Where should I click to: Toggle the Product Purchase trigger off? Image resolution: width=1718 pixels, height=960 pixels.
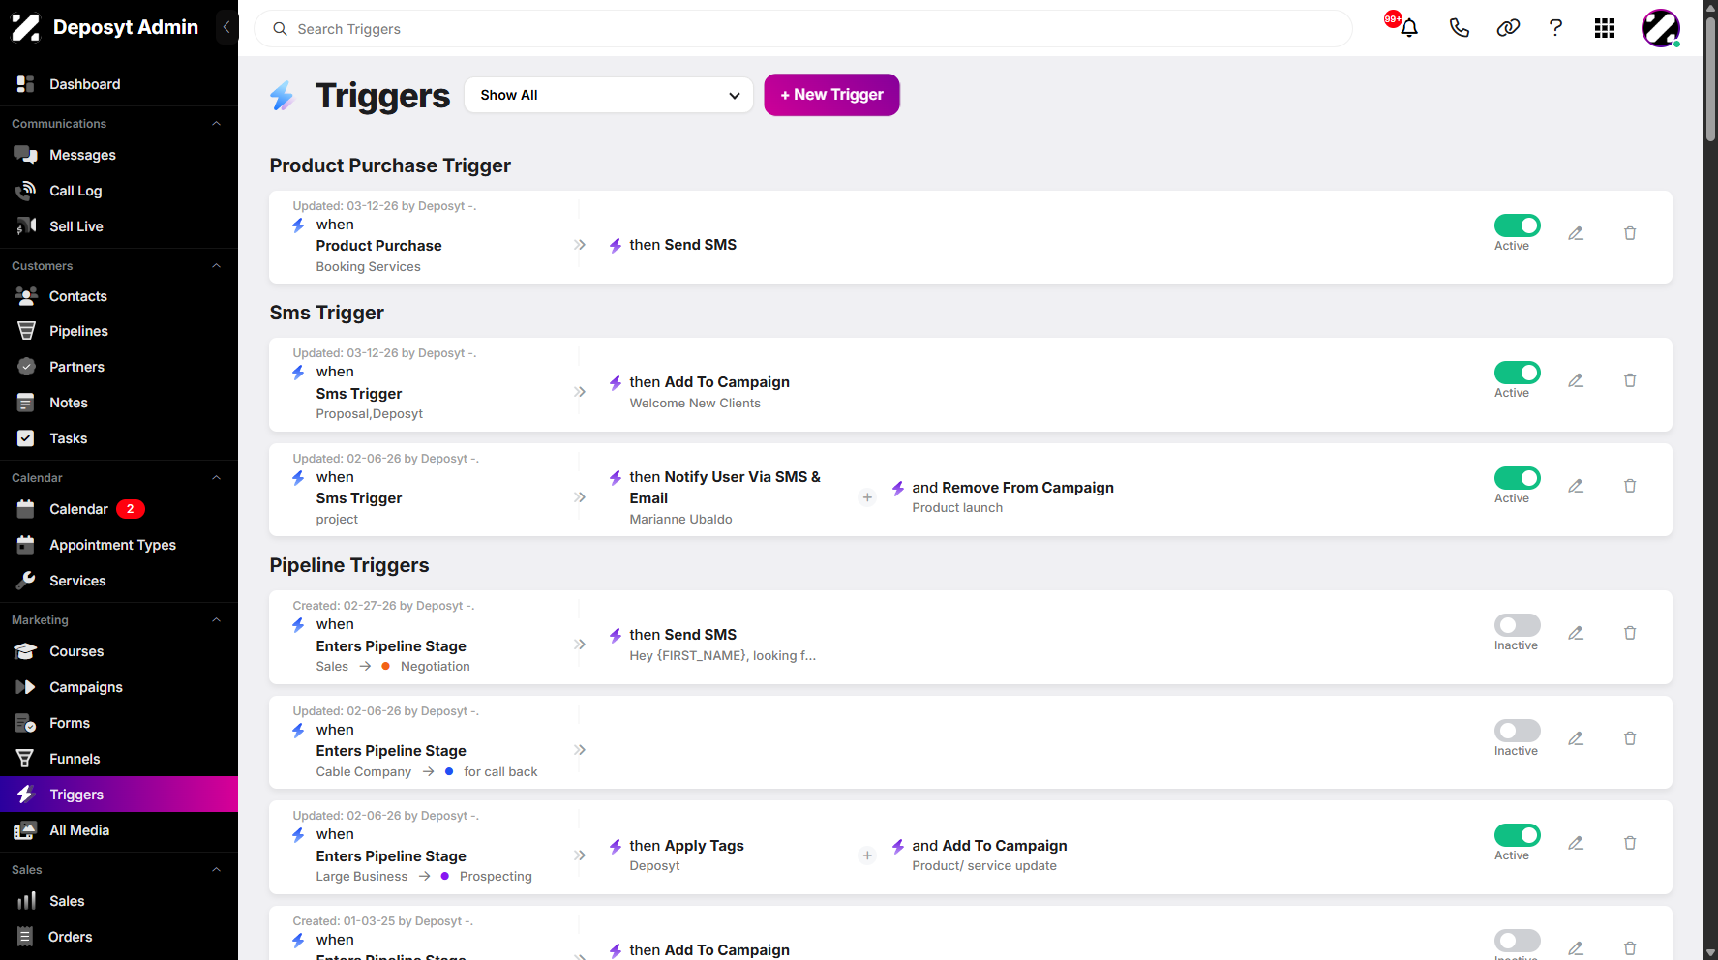click(1517, 225)
